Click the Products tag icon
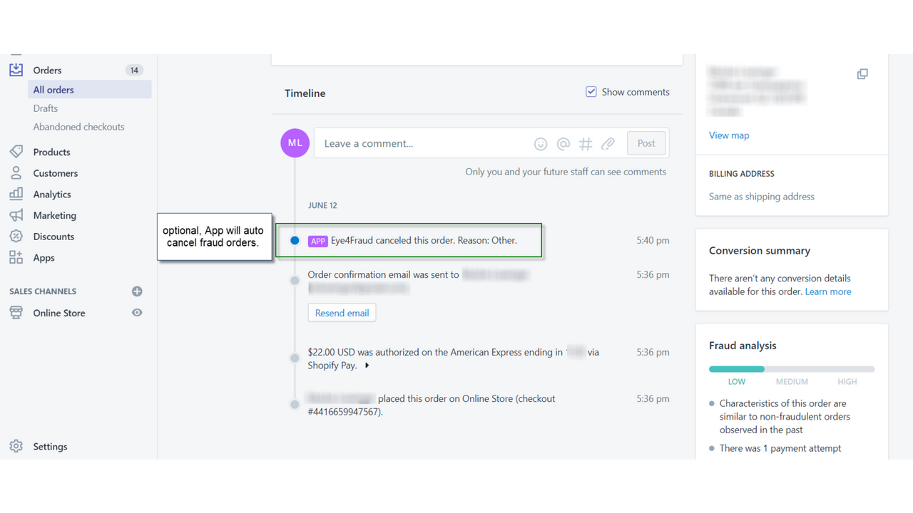Viewport: 913px width, 513px height. (x=16, y=152)
